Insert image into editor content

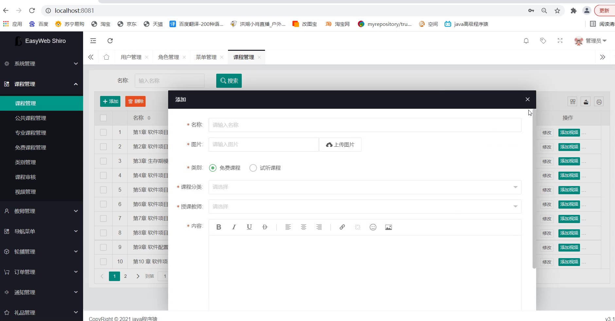tap(389, 227)
